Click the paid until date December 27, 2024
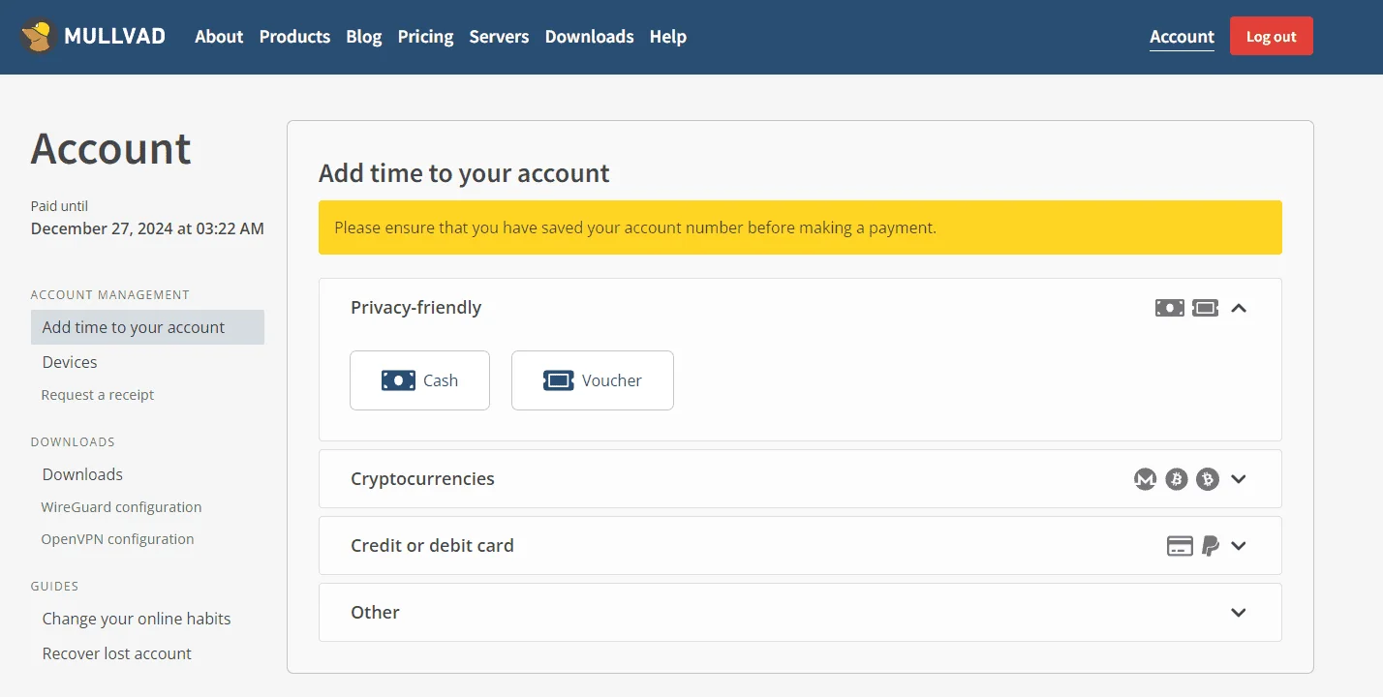The height and width of the screenshot is (697, 1383). (147, 228)
